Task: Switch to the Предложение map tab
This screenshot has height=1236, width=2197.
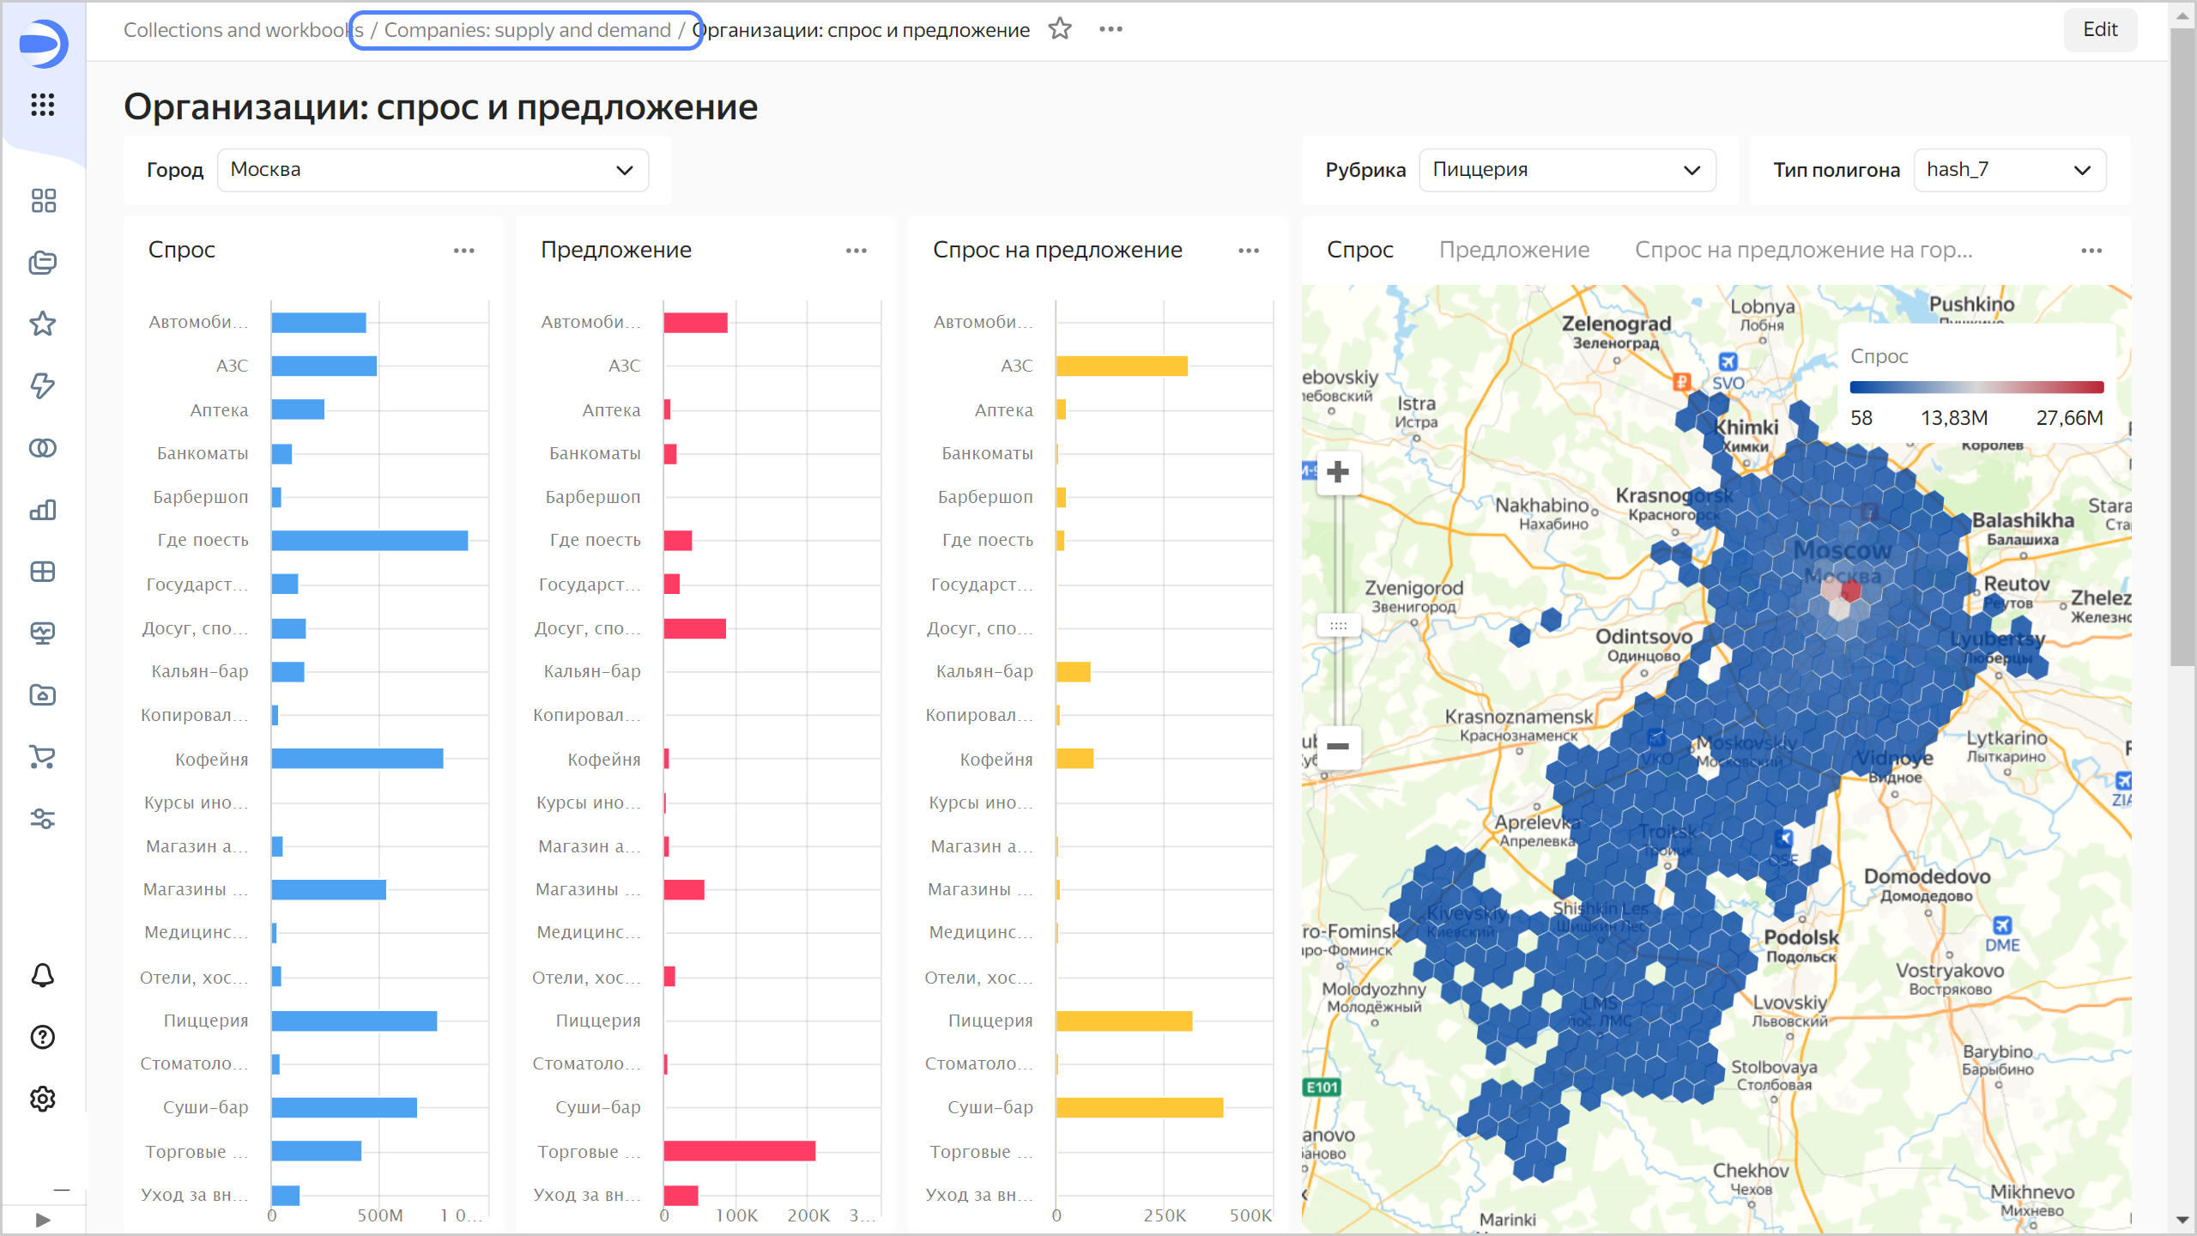Action: pos(1514,250)
